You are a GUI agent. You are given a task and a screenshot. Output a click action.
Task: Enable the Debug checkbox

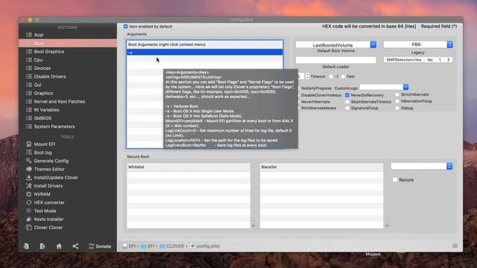[x=397, y=108]
